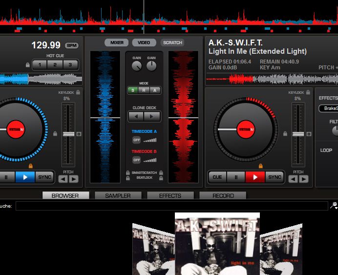Open the SAMPLER tab
This screenshot has height=275, width=338.
point(118,195)
